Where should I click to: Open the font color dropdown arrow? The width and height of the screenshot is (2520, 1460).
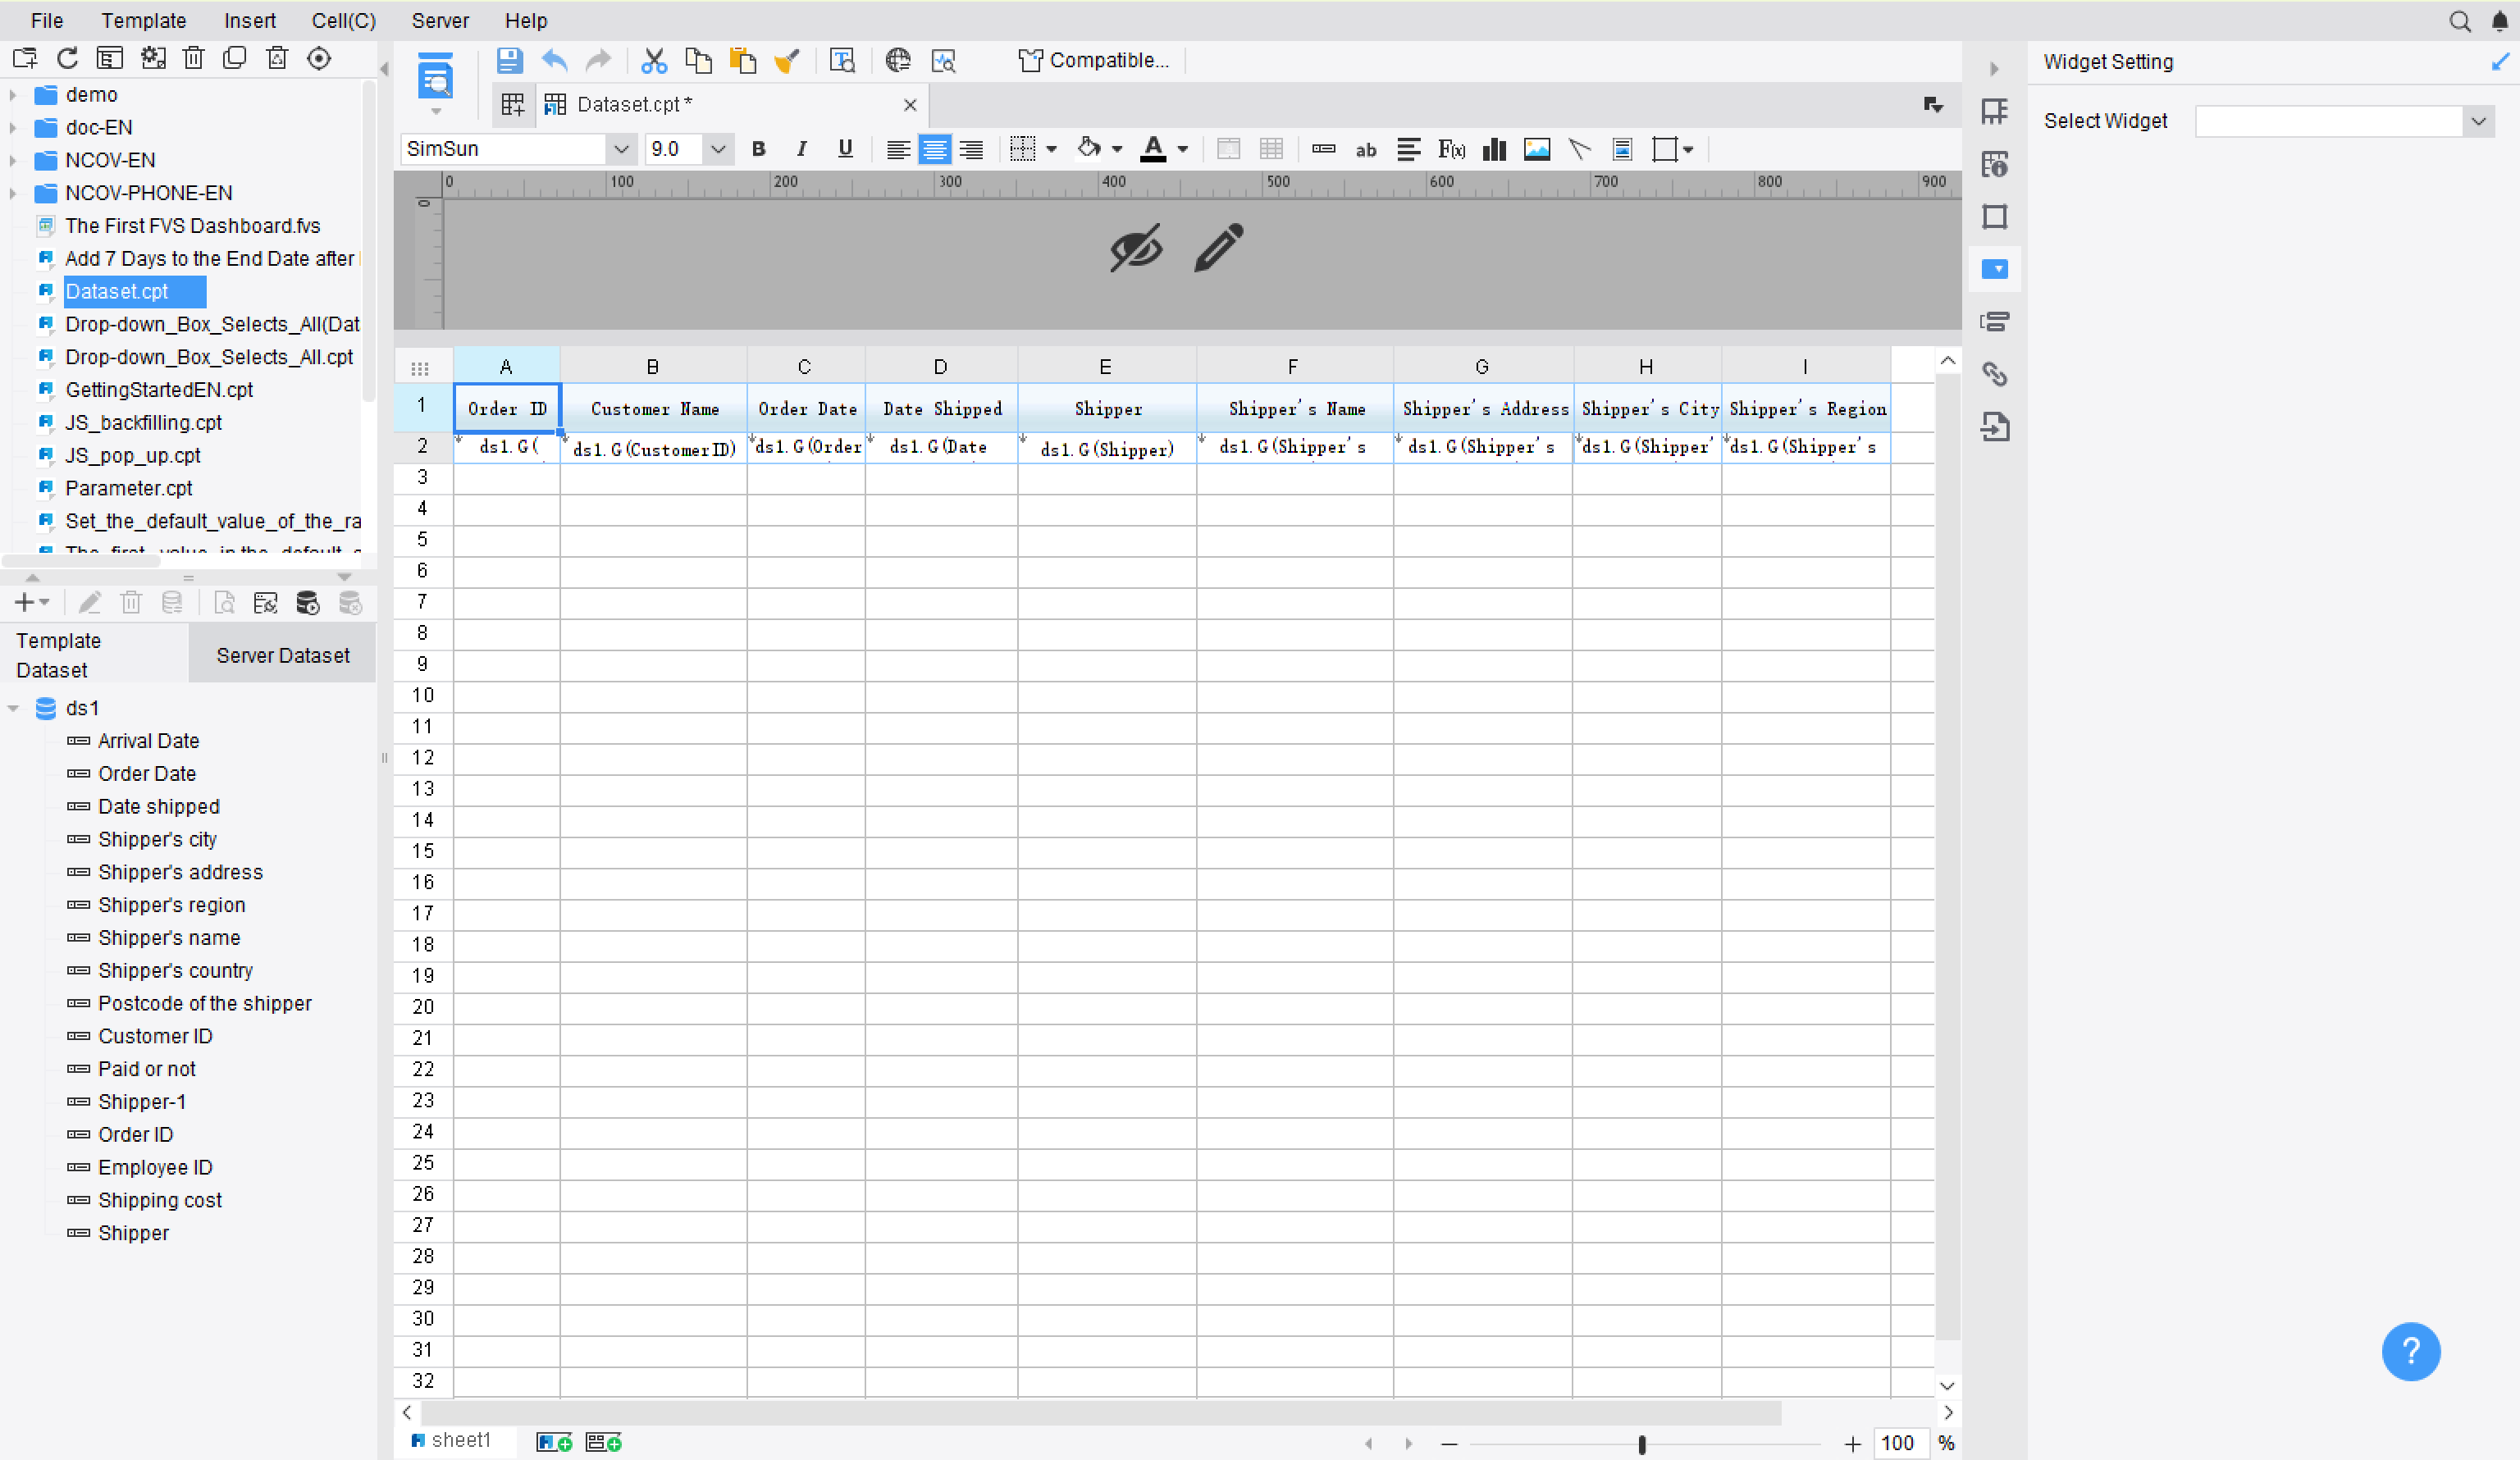coord(1182,149)
